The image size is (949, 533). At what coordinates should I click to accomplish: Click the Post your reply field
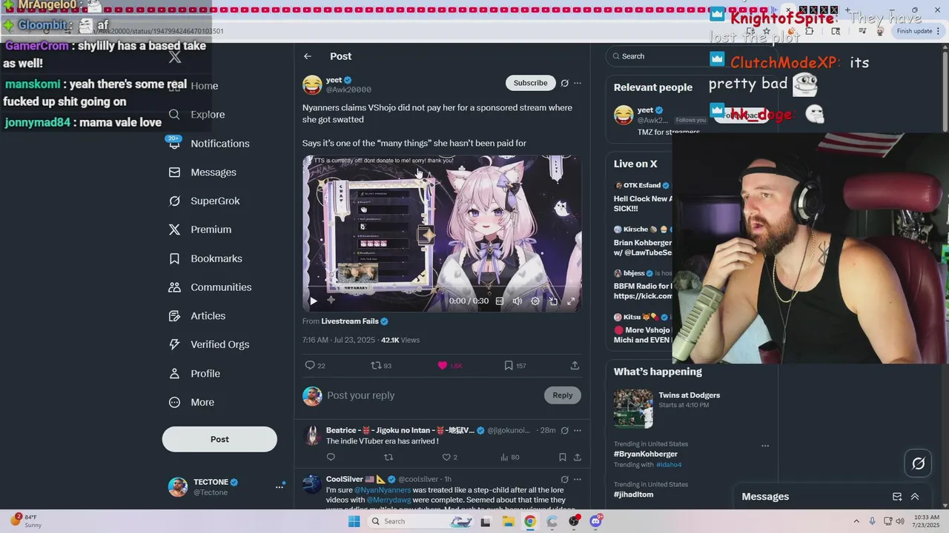click(x=434, y=395)
